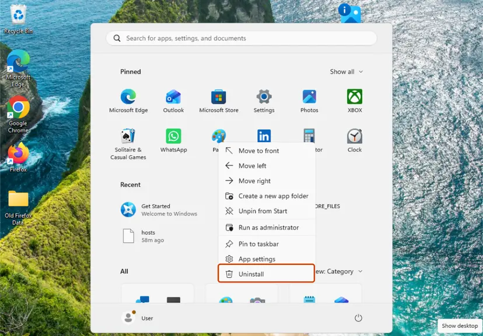Open Microsoft Store pinned app
The width and height of the screenshot is (483, 336).
[219, 101]
